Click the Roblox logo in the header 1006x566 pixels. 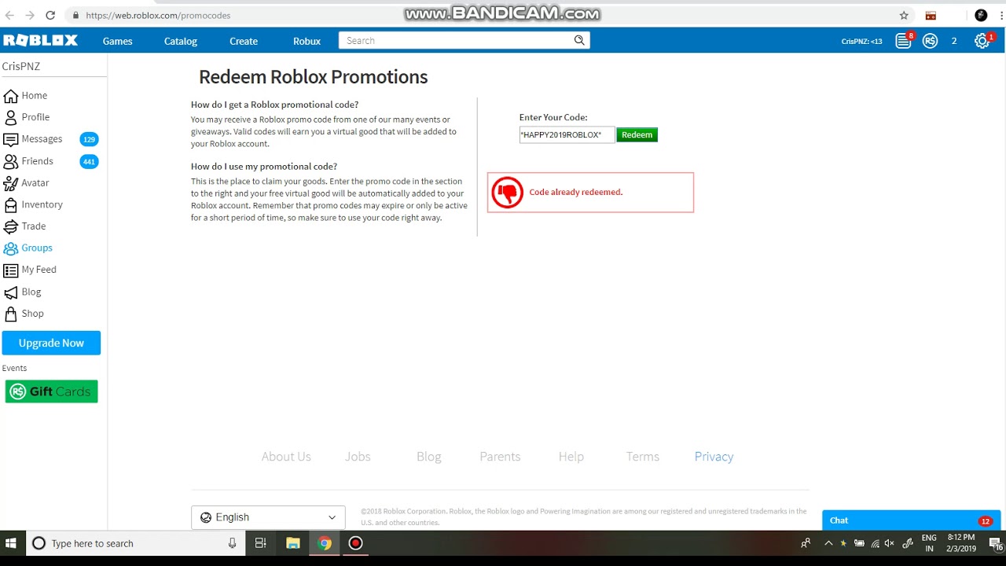pos(40,40)
